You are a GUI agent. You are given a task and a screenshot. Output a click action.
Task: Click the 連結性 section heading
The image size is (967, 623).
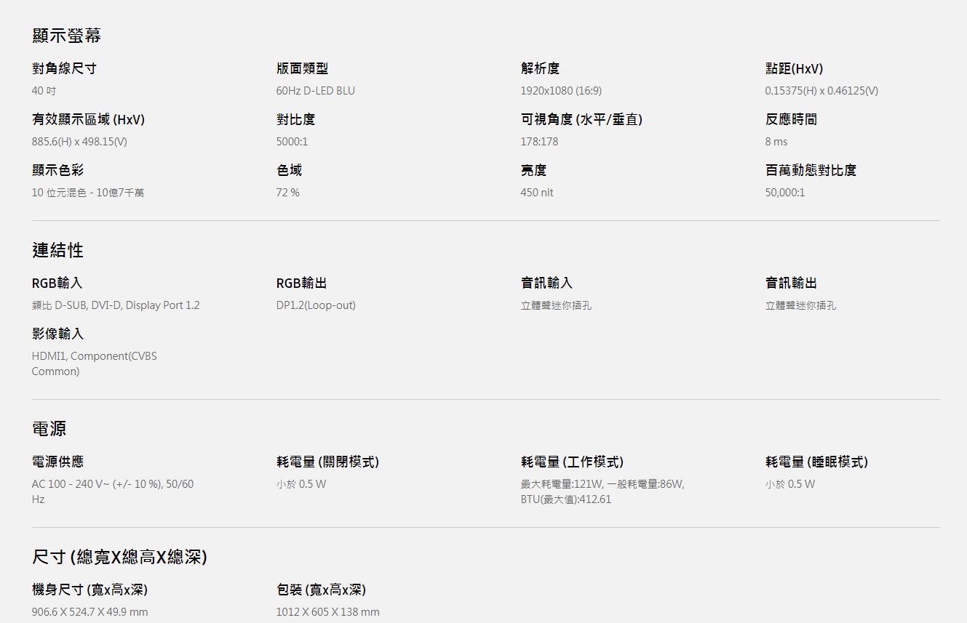click(57, 250)
